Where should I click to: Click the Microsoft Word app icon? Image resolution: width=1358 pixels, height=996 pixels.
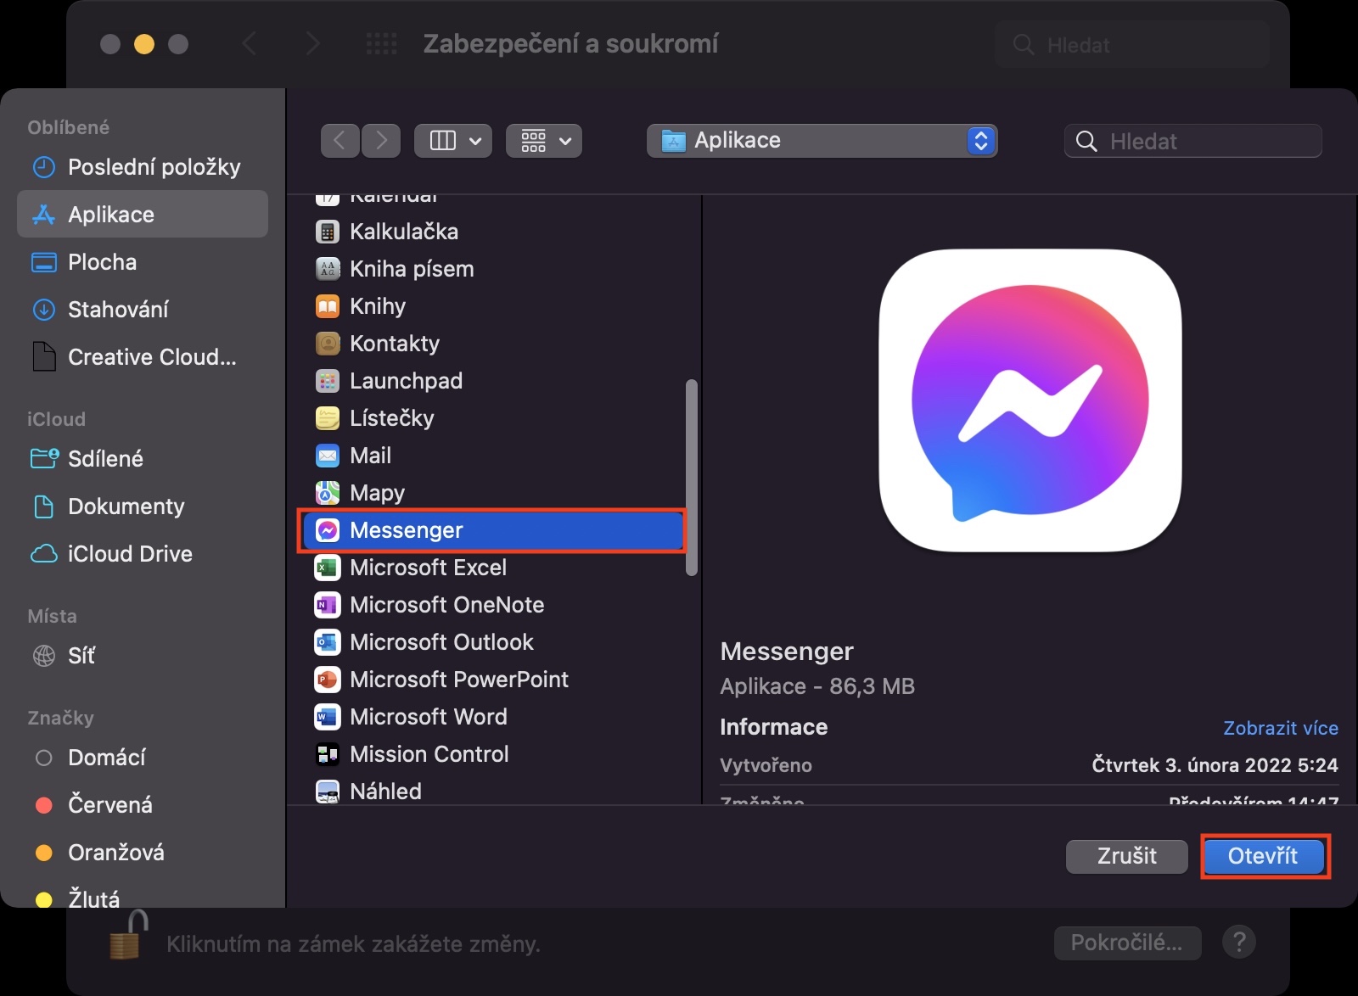[x=328, y=717]
